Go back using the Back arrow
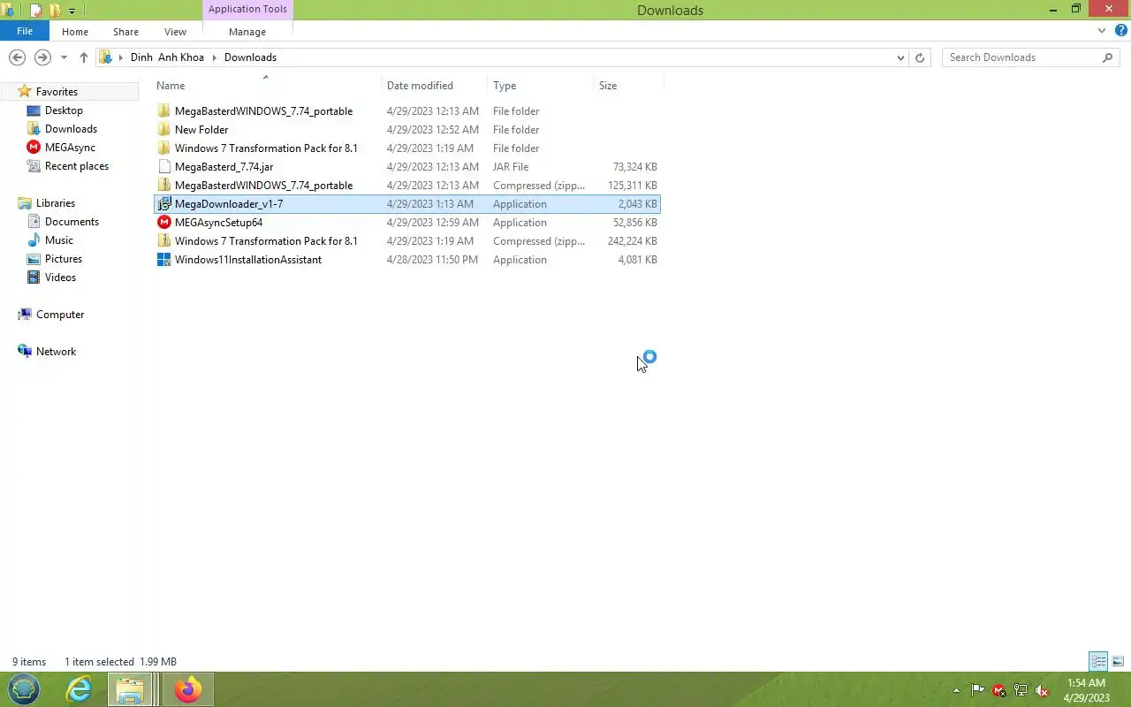 tap(17, 57)
